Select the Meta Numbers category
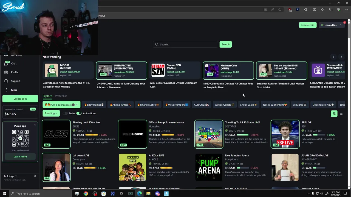Screen dimensions: 351x197 coord(176,105)
